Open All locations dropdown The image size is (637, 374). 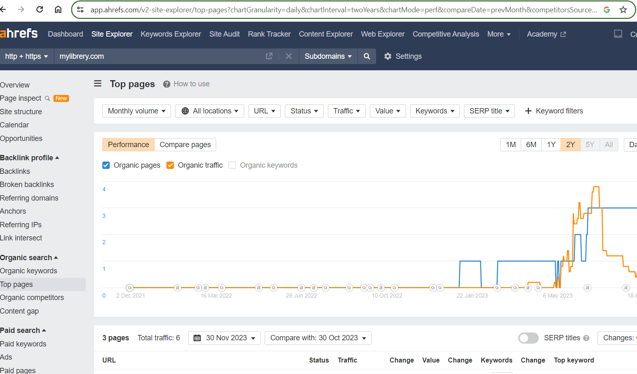click(x=210, y=111)
